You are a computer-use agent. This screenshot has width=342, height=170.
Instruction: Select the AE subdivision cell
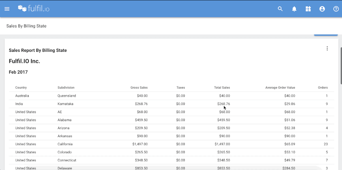[60, 112]
